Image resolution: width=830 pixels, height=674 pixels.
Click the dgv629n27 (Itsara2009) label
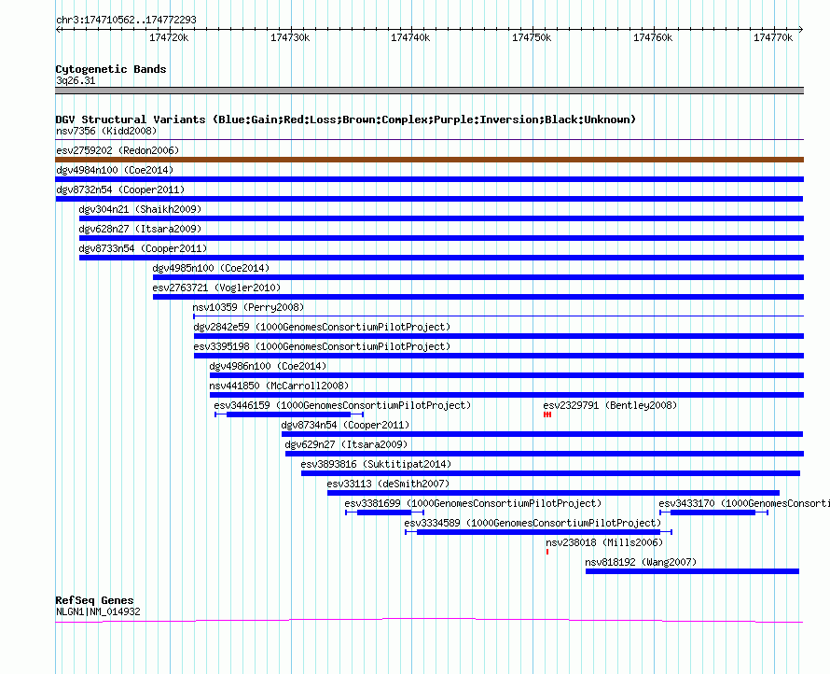[x=346, y=444]
